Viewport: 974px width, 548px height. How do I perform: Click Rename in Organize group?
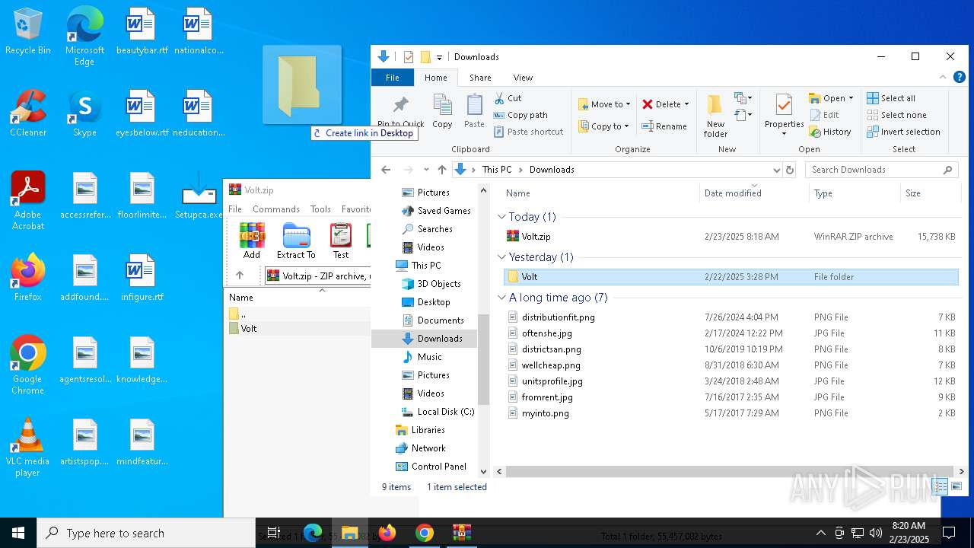click(x=664, y=126)
